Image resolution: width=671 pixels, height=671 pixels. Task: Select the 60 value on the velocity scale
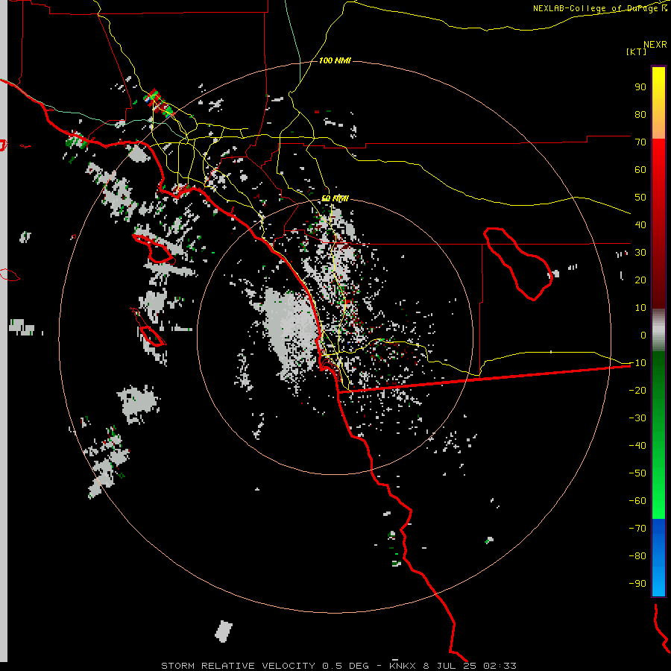tap(640, 169)
